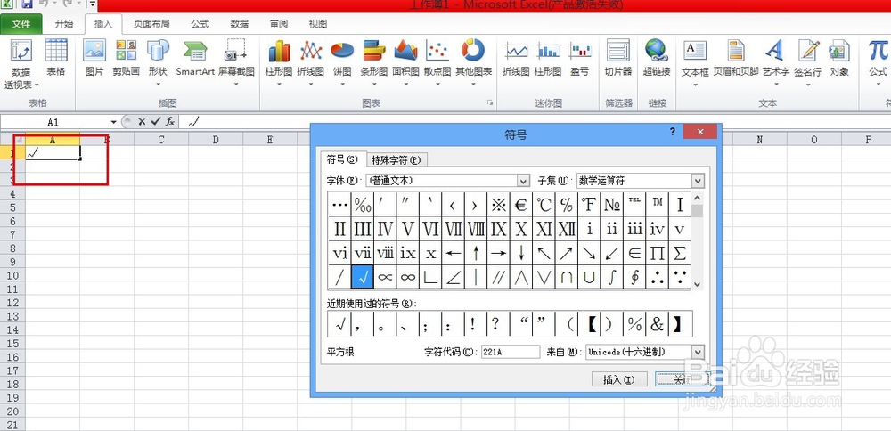Viewport: 891px width, 431px height.
Task: Switch to the 视图 ribbon tab
Action: coord(318,24)
